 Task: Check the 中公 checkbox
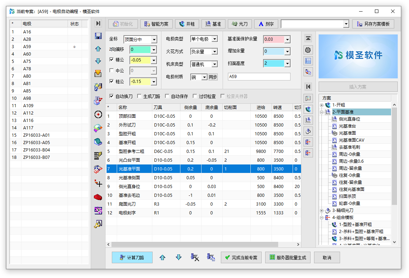tap(112, 71)
